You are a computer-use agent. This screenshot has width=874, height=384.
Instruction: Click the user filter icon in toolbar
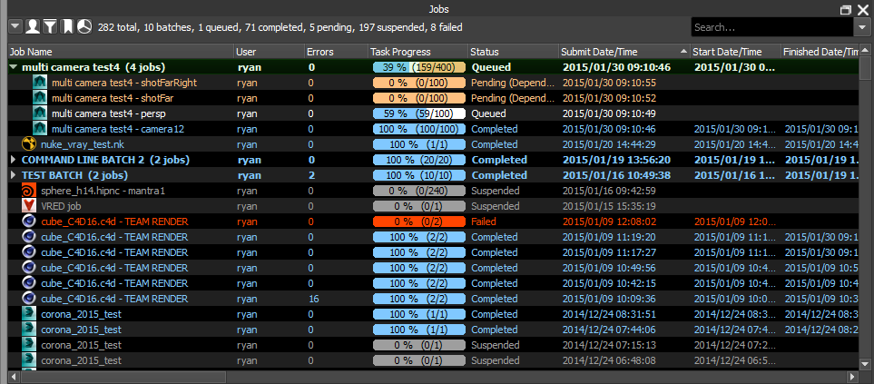click(x=33, y=27)
